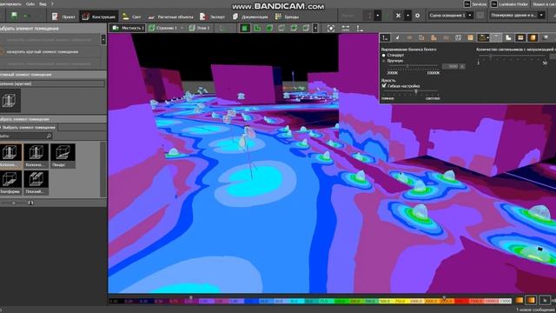Image resolution: width=556 pixels, height=313 pixels.
Task: Open the dropdown left of the X icon
Action: (377, 16)
